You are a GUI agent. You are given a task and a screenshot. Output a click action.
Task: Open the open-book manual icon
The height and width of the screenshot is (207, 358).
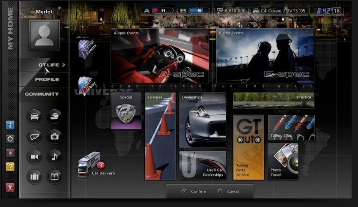point(54,177)
